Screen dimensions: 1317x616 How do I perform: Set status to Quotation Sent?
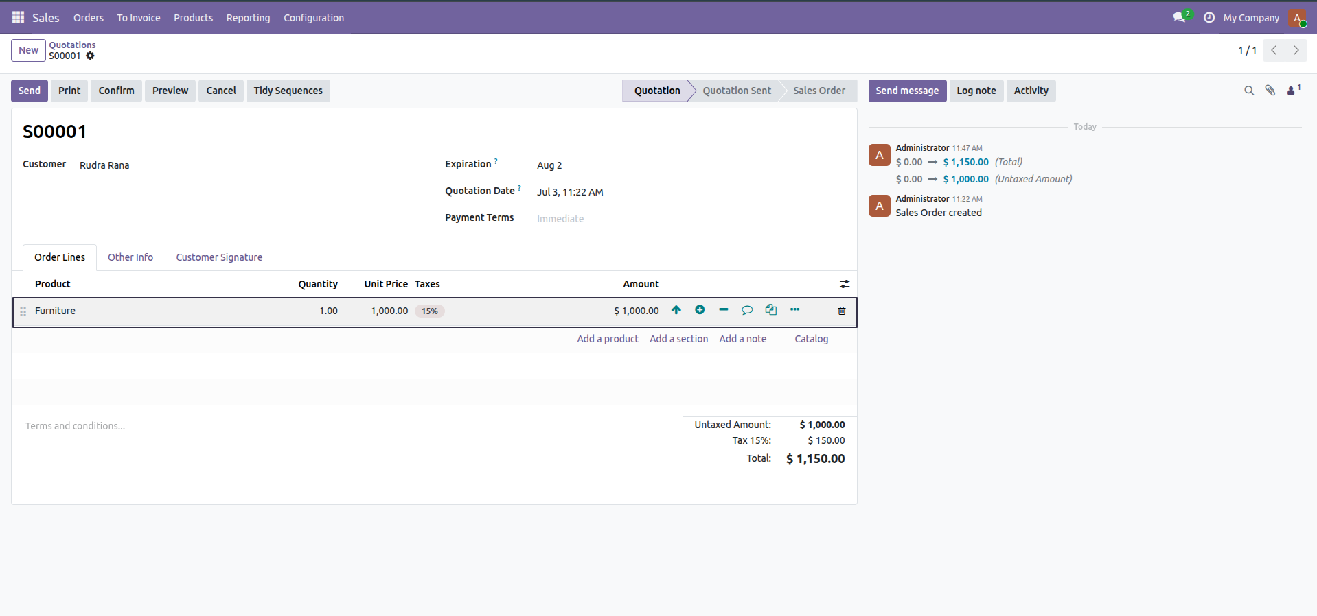click(737, 91)
